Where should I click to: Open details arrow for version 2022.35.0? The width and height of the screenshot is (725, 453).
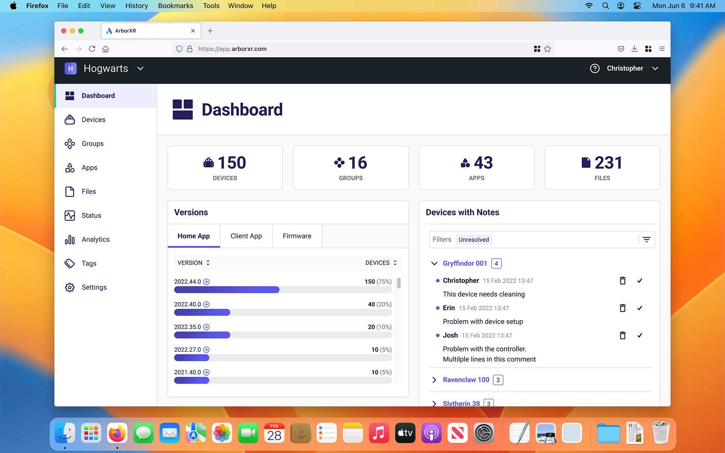click(206, 327)
